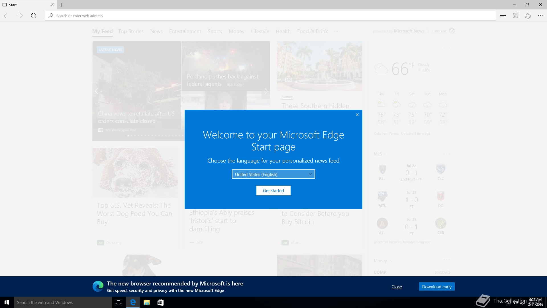547x308 pixels.
Task: Open the Store from the taskbar
Action: [160, 302]
